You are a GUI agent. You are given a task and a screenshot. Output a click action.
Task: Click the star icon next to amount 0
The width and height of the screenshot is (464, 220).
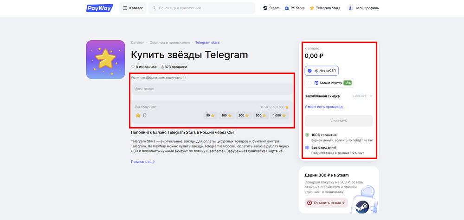click(x=138, y=115)
